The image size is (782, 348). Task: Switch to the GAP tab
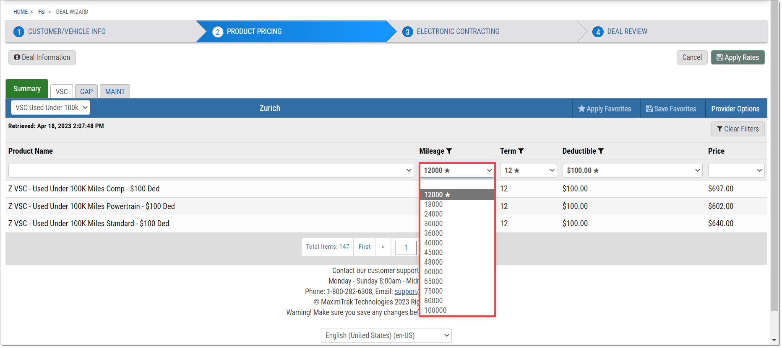click(86, 91)
